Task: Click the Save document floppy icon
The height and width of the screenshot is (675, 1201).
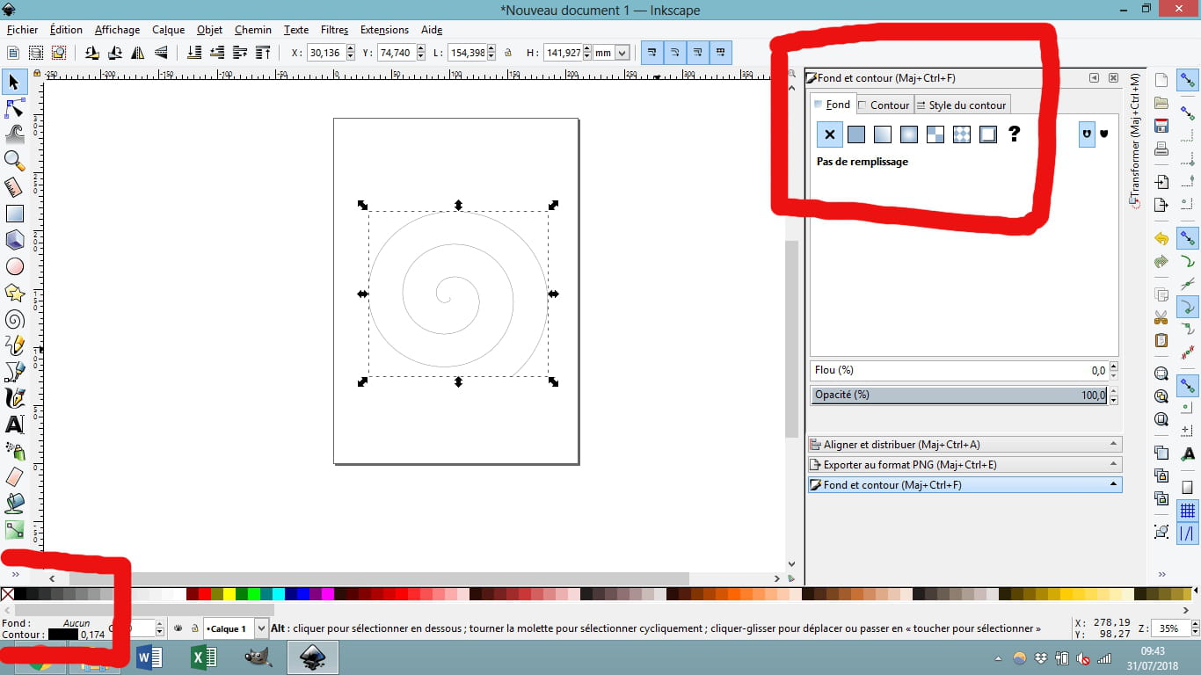Action: click(x=1161, y=125)
